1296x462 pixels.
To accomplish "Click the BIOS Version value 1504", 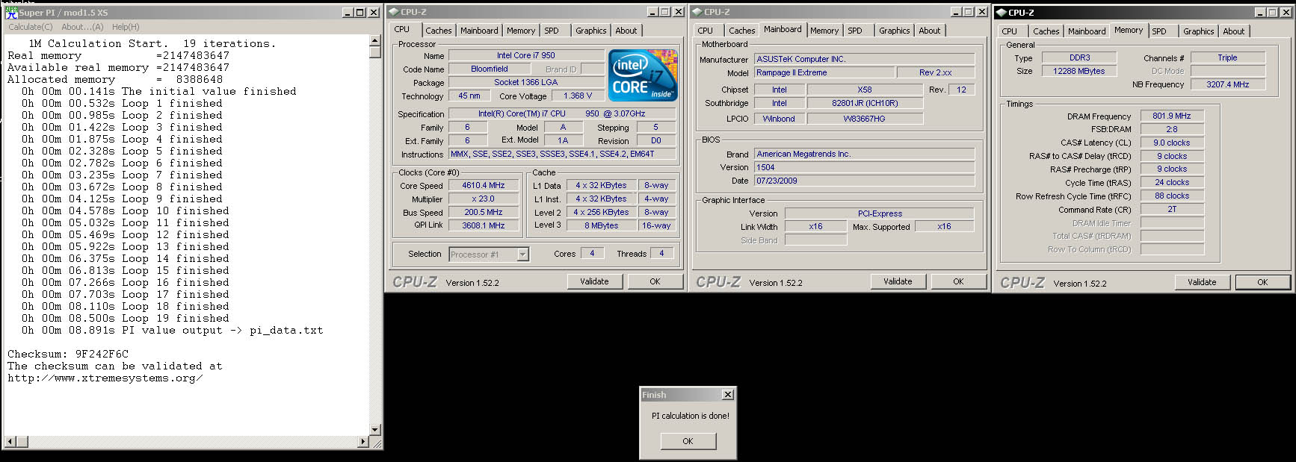I will point(864,167).
